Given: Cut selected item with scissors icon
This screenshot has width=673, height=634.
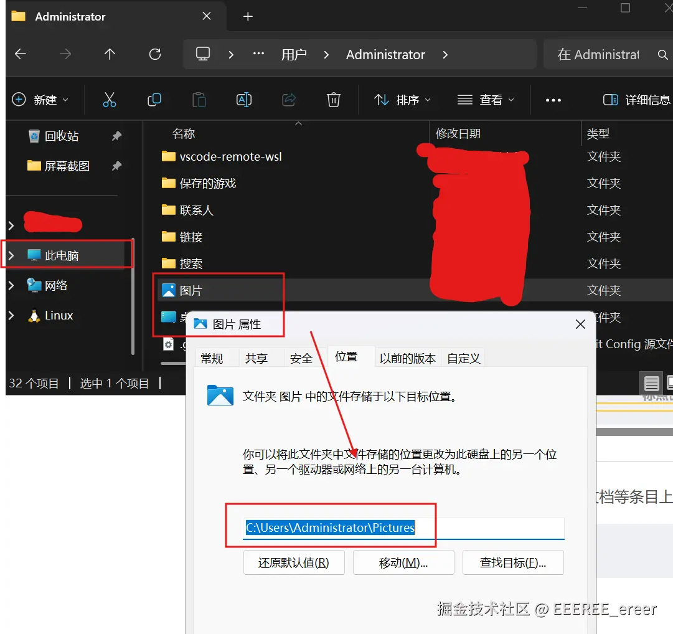Looking at the screenshot, I should (x=110, y=100).
